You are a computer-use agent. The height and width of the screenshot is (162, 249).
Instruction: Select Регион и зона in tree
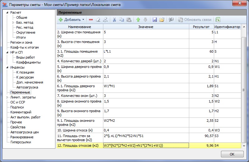click(21, 42)
